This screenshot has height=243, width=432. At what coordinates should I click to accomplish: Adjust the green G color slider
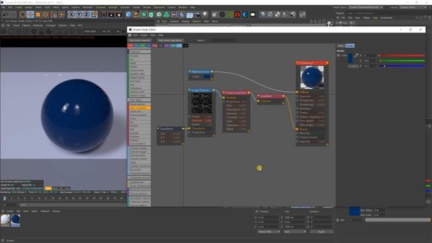[x=402, y=61]
